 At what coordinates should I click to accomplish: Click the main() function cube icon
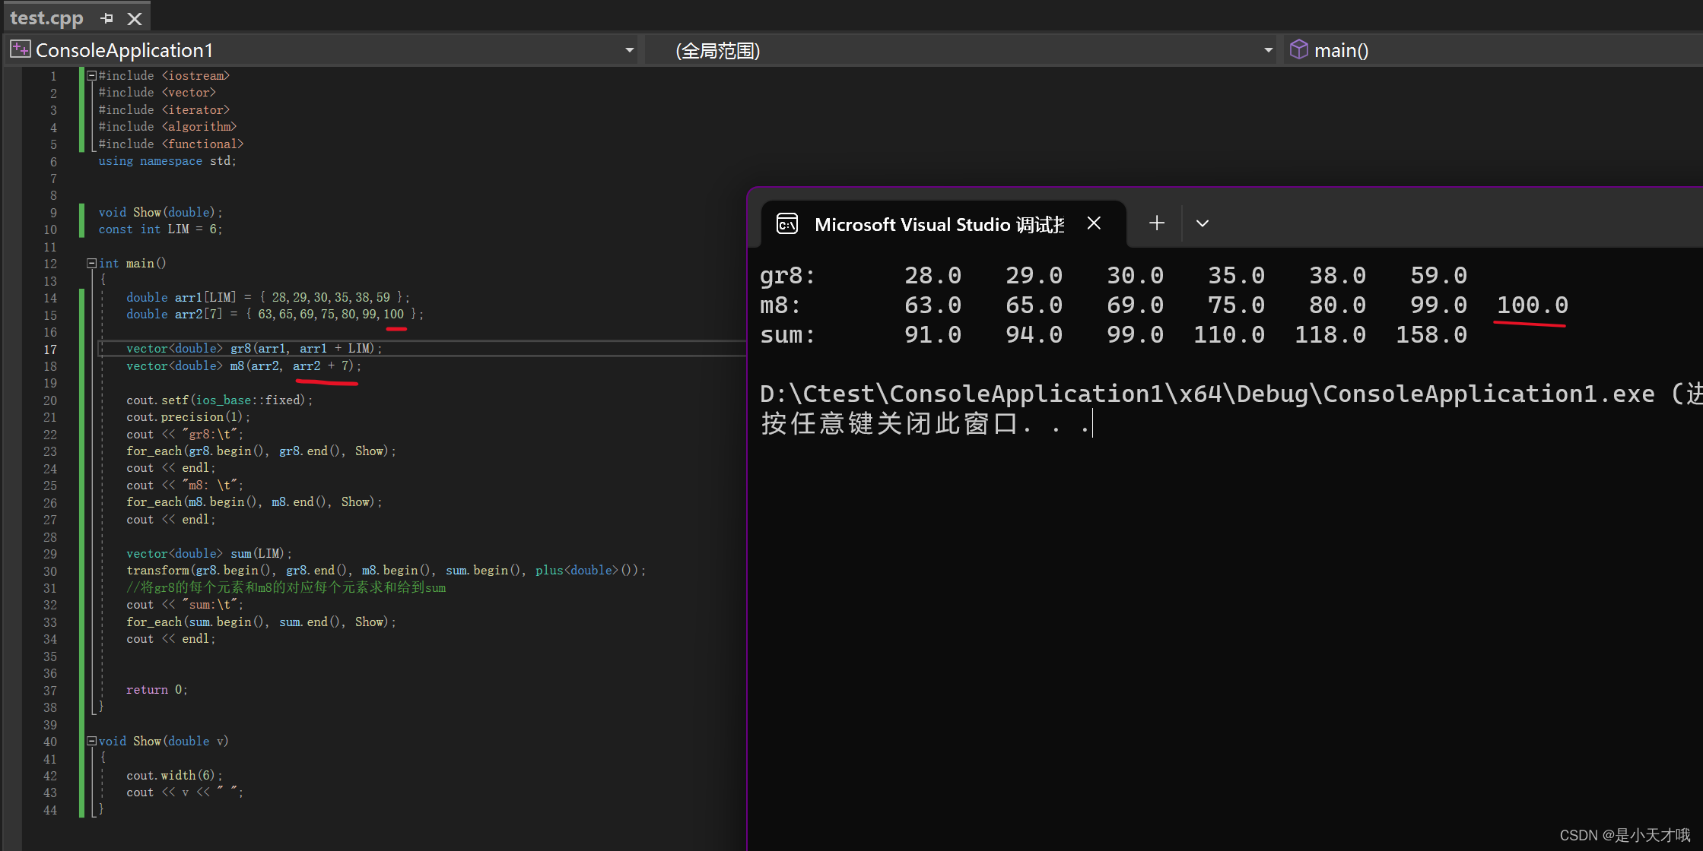coord(1299,49)
